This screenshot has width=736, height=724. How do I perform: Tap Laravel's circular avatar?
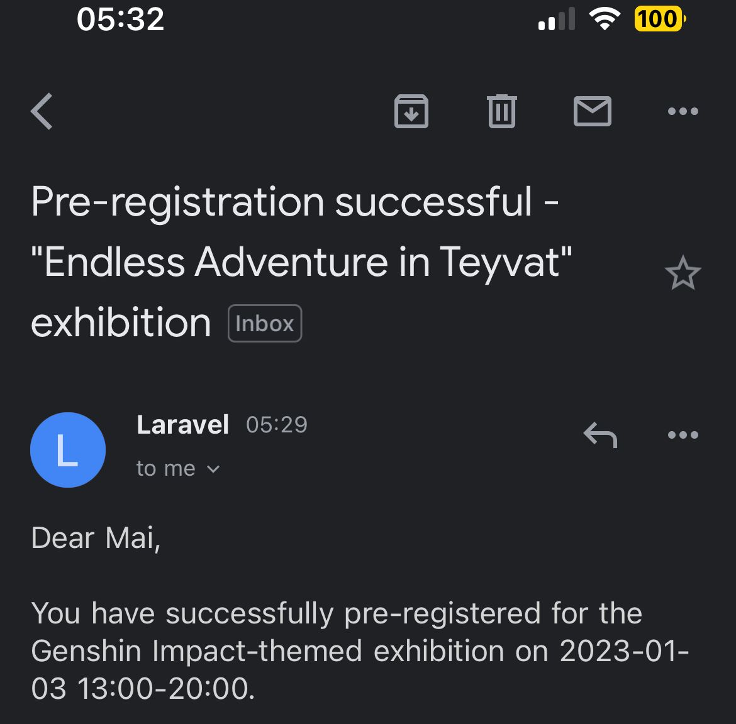pos(68,450)
